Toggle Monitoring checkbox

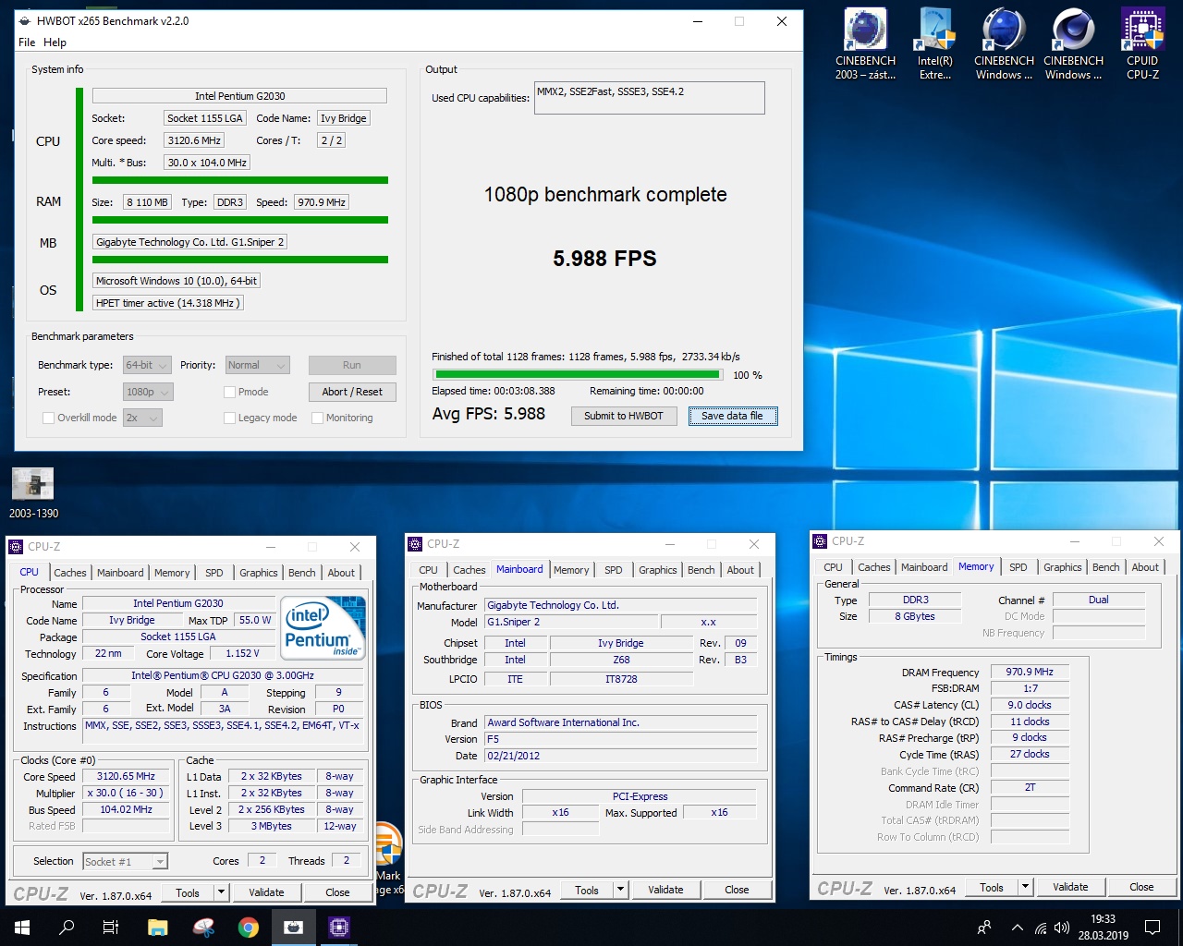click(x=317, y=418)
